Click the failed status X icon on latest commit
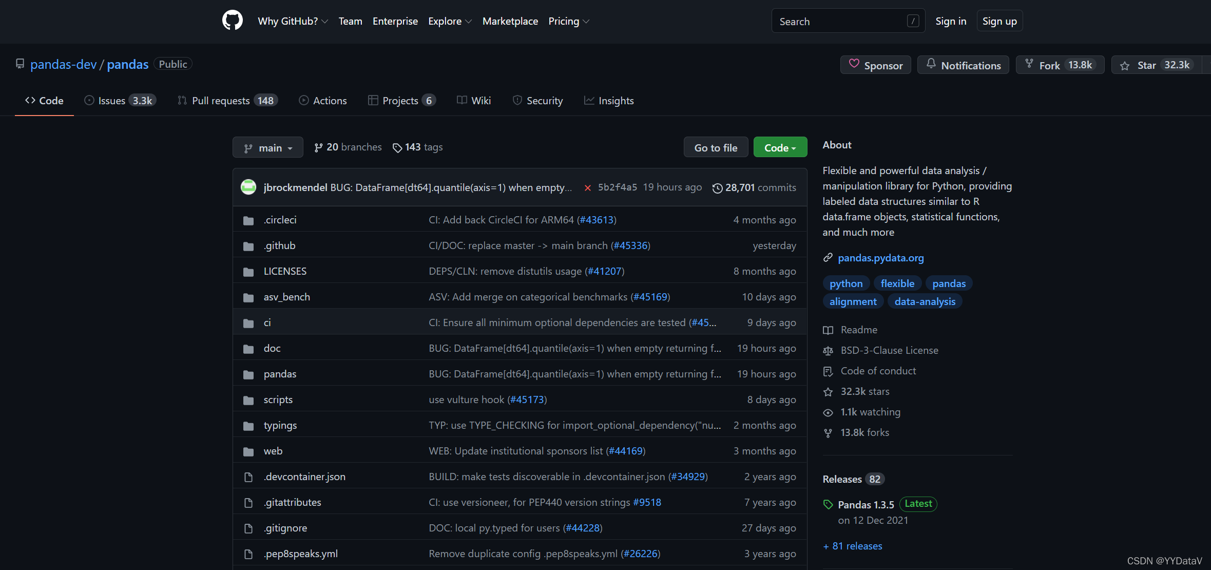 pyautogui.click(x=588, y=188)
